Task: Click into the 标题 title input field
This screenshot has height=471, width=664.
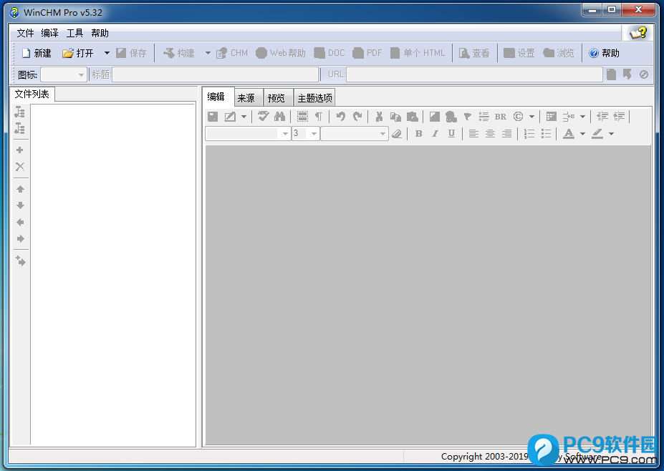Action: point(215,75)
